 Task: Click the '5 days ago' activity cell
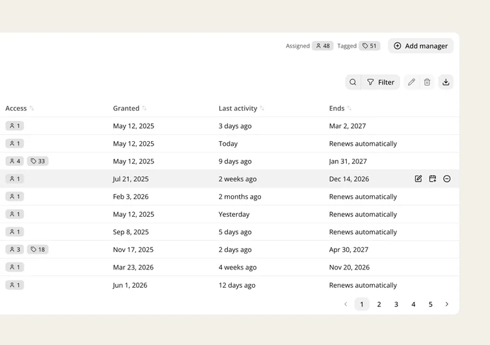pos(235,232)
